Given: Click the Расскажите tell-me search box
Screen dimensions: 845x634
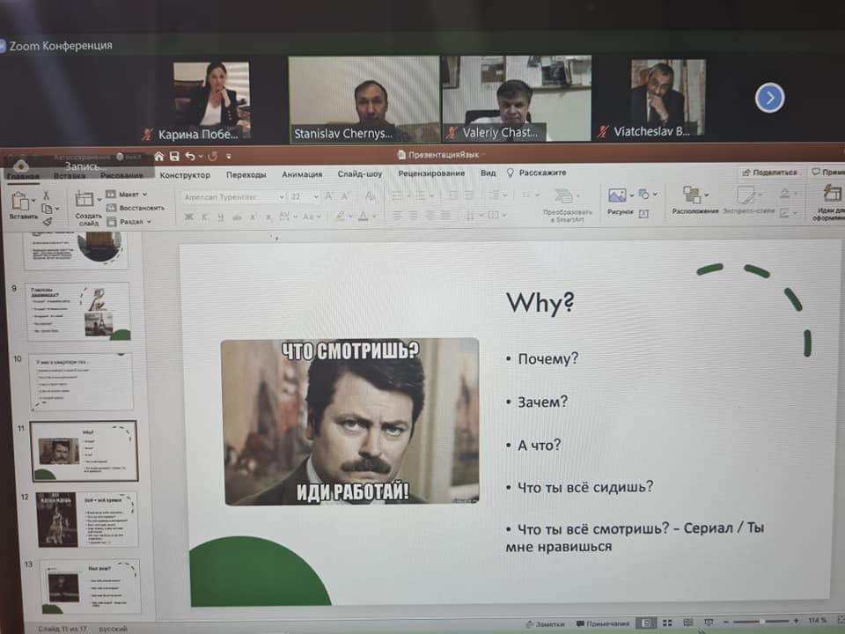Looking at the screenshot, I should pyautogui.click(x=537, y=173).
